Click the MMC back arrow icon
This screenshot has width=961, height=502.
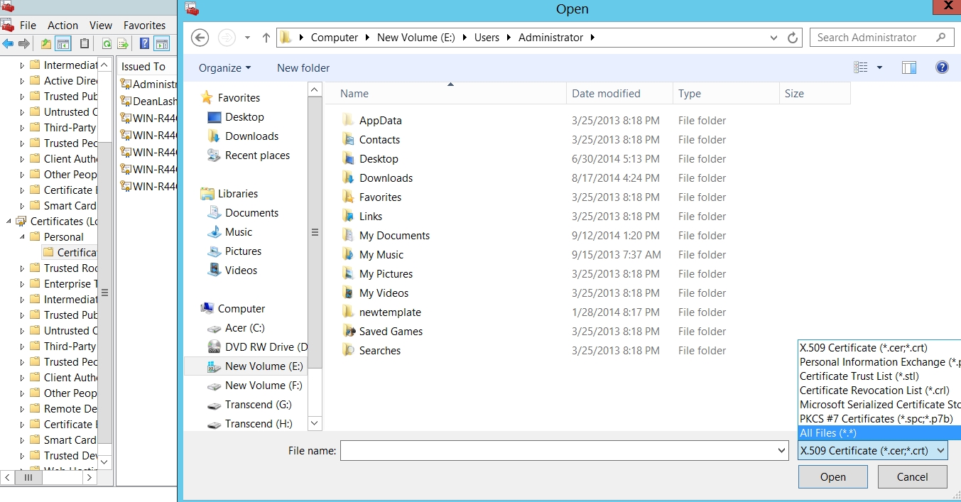click(8, 44)
